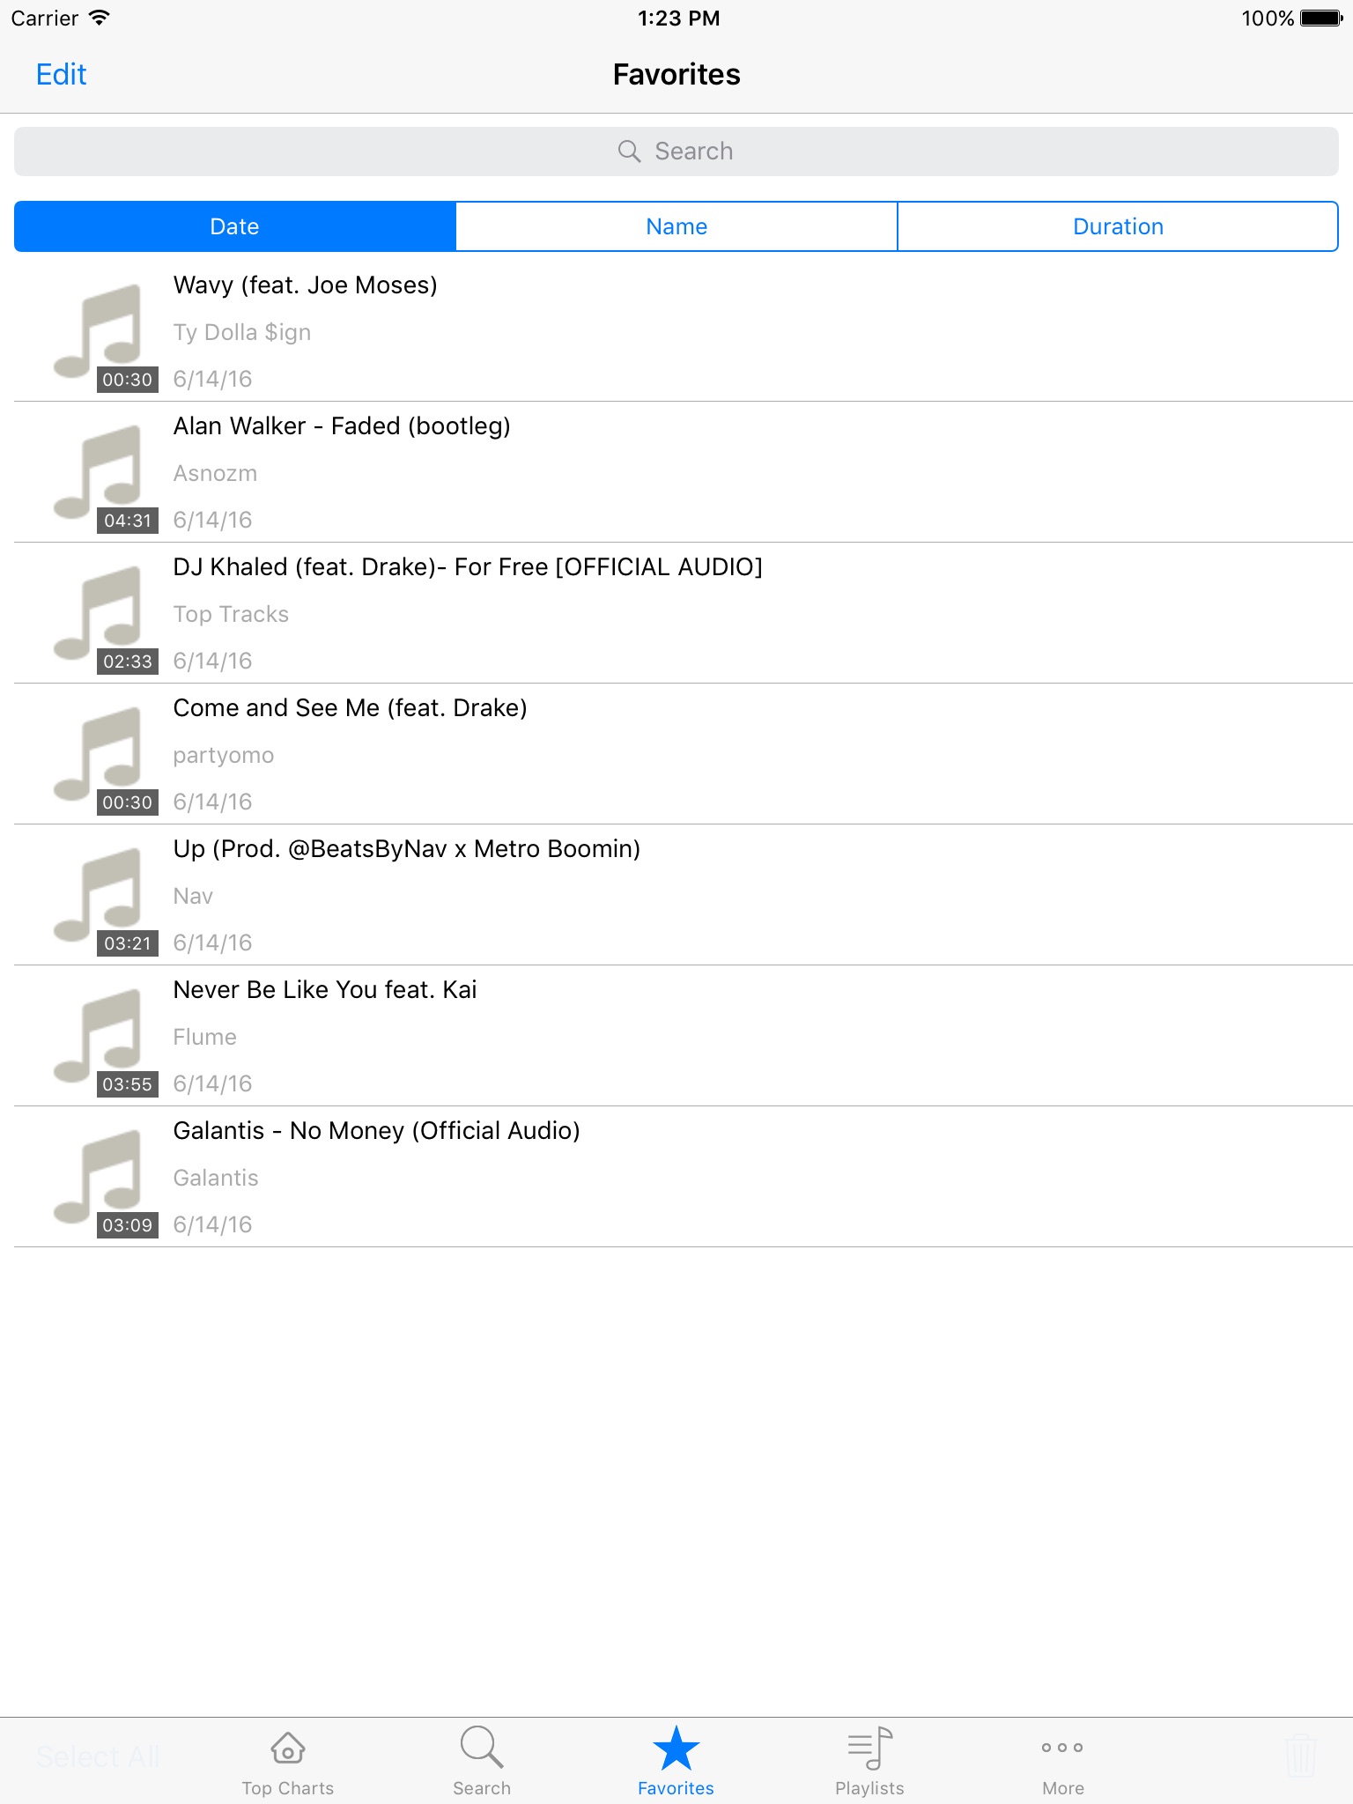Tap the Search magnifier tab icon
The image size is (1353, 1804).
(x=482, y=1747)
